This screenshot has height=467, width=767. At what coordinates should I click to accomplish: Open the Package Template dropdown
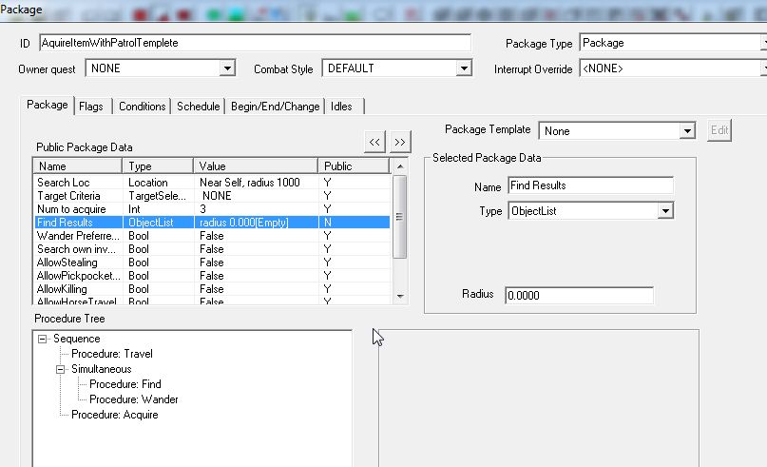pyautogui.click(x=687, y=130)
